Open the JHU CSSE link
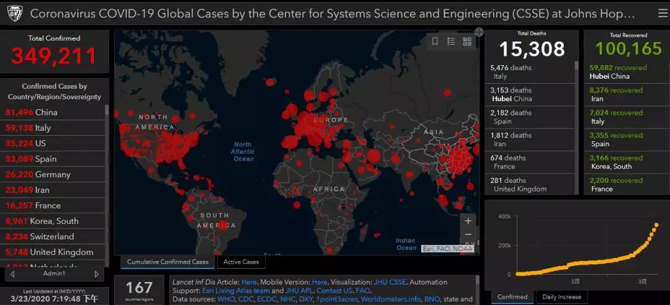670x305 pixels. pos(390,282)
